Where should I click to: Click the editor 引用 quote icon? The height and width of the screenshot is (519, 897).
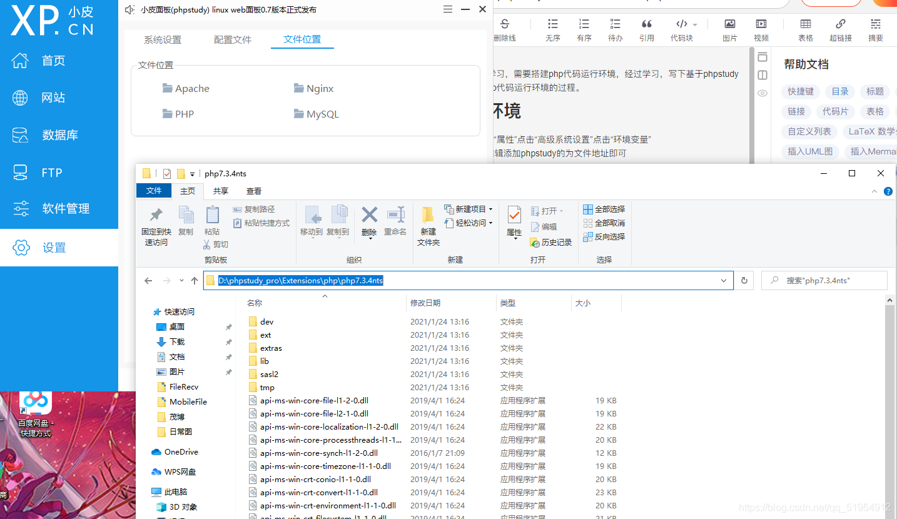[x=647, y=24]
